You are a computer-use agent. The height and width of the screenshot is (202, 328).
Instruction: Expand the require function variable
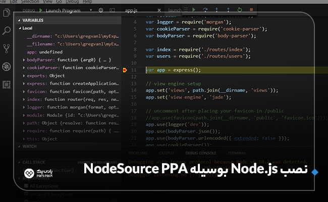click(24, 131)
